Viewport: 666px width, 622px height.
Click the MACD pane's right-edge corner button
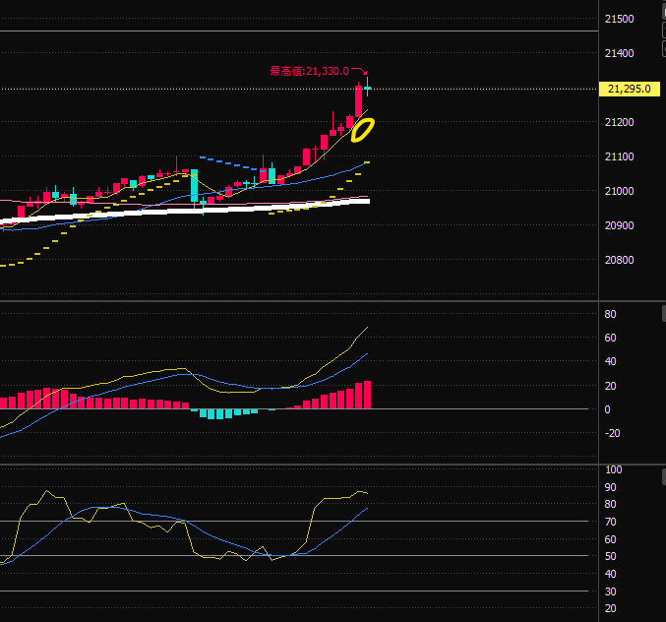(663, 314)
